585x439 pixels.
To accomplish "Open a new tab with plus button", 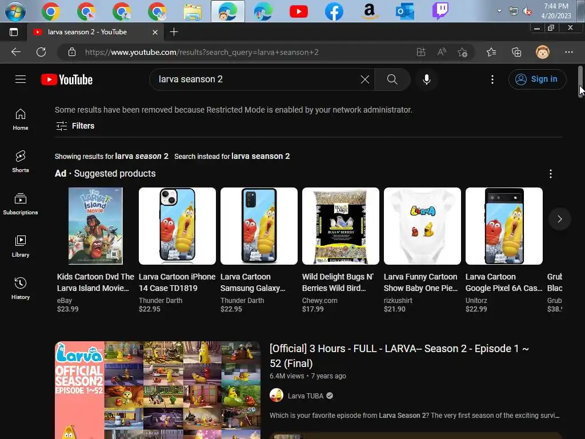I will (174, 32).
